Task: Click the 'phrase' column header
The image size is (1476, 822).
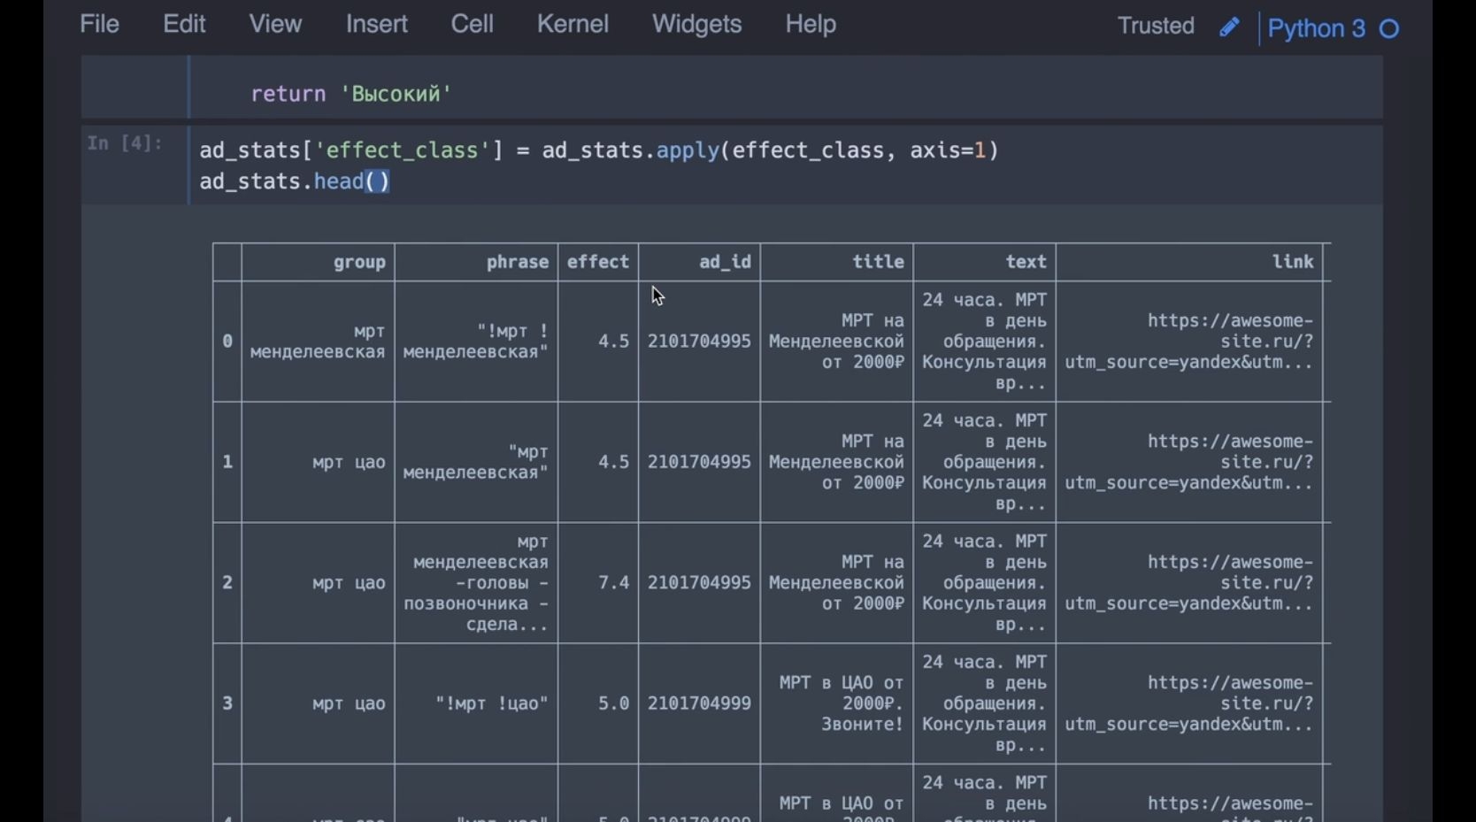Action: (518, 262)
